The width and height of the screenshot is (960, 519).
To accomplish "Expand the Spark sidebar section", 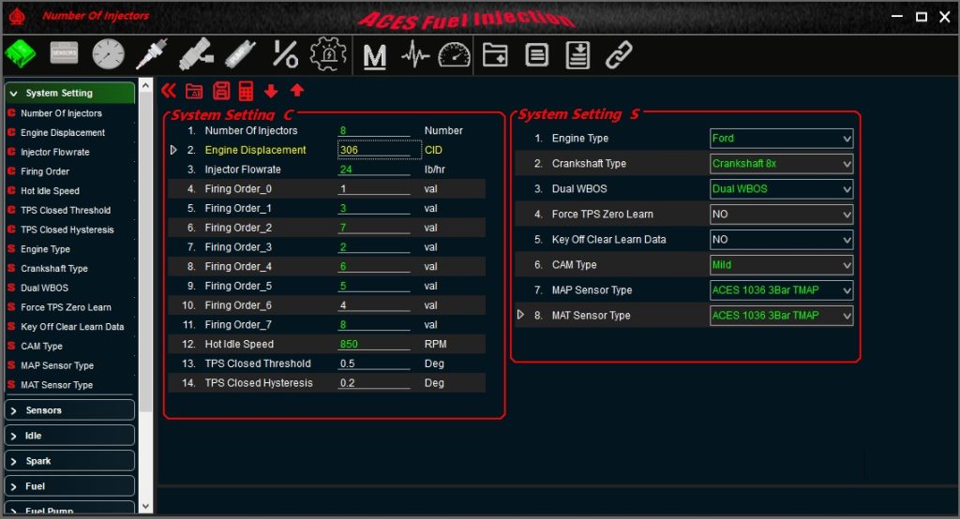I will pyautogui.click(x=69, y=461).
